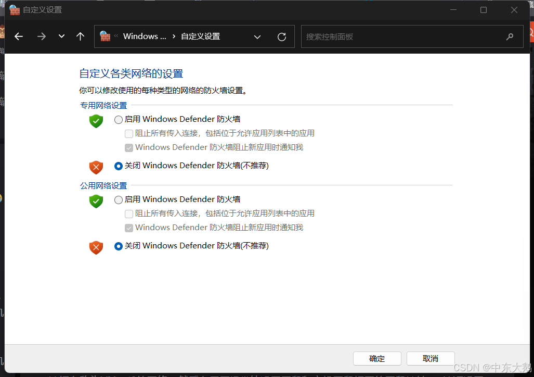Viewport: 534px width, 377px height.
Task: Maximize the 自定义设置 window
Action: (483, 10)
